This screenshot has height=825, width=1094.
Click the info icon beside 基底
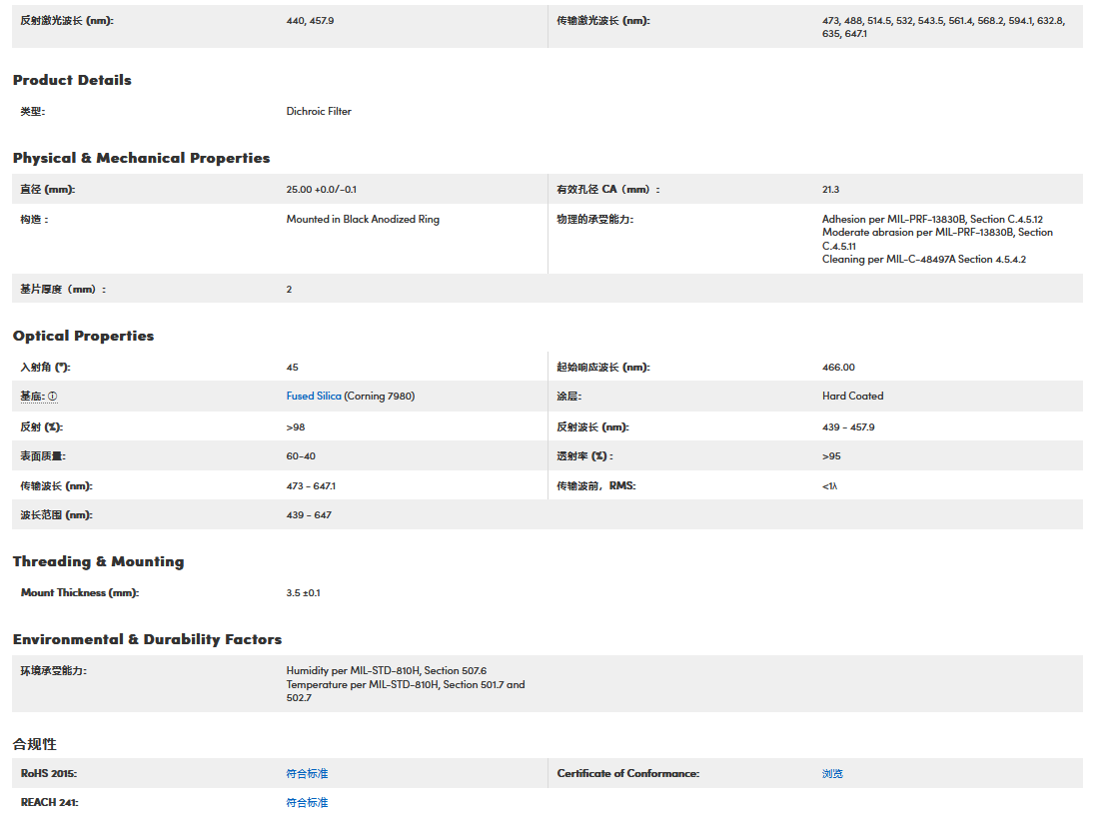[53, 397]
